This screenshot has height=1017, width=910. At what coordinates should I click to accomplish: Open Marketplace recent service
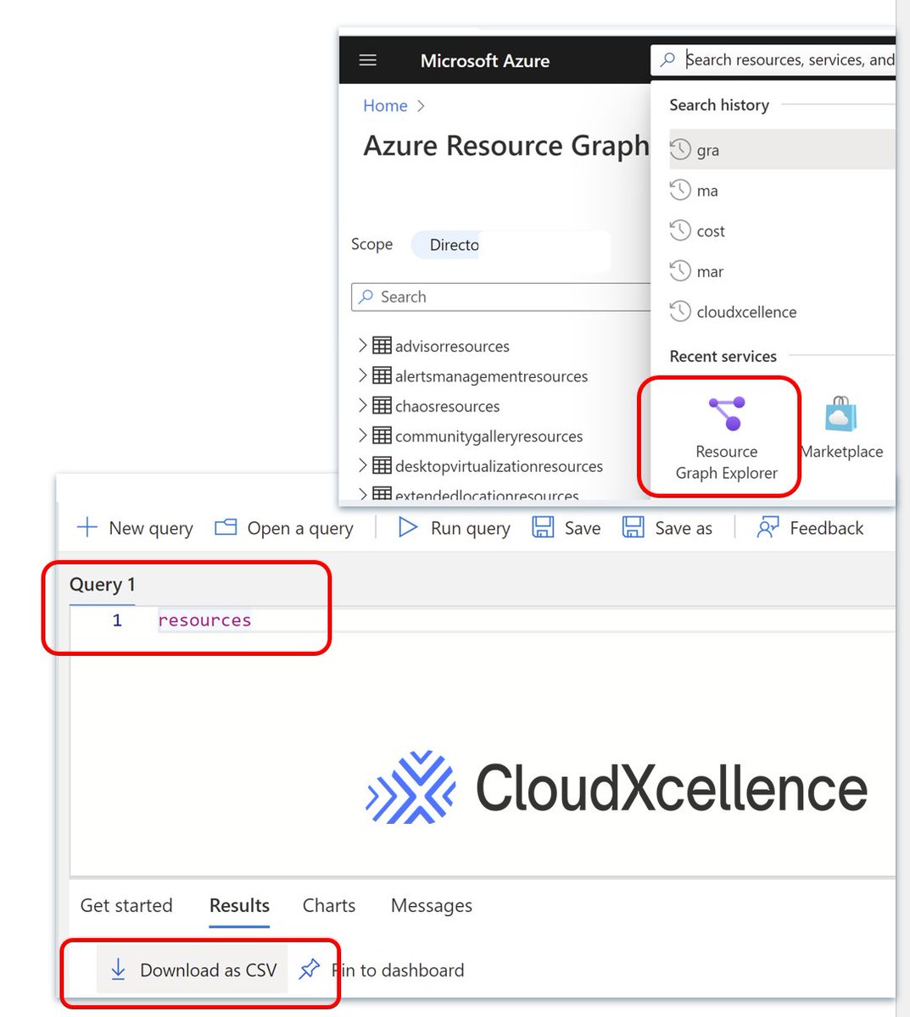(x=841, y=429)
